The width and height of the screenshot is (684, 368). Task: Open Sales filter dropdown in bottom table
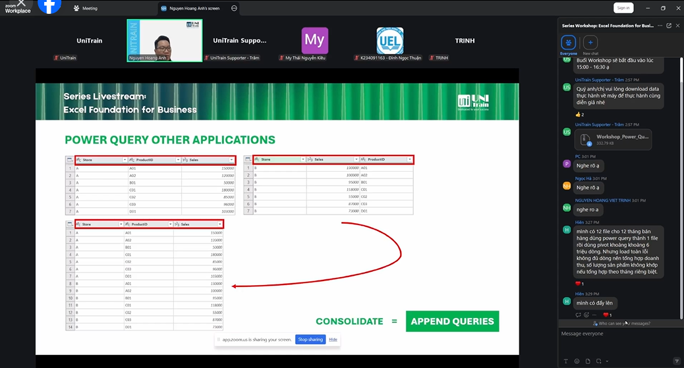pyautogui.click(x=220, y=224)
